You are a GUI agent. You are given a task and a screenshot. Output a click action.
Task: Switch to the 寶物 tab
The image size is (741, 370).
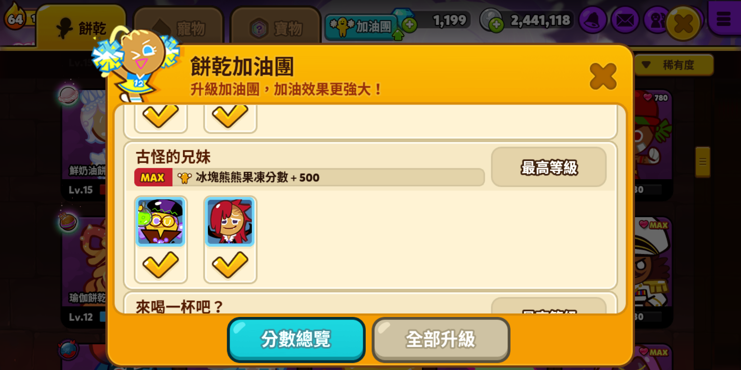[x=276, y=28]
